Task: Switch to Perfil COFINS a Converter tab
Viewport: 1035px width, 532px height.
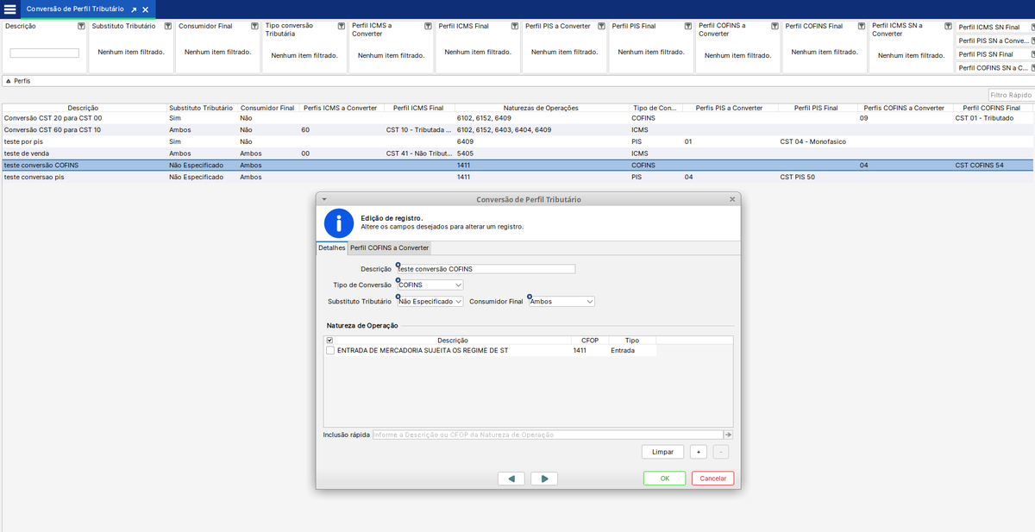Action: pyautogui.click(x=389, y=248)
